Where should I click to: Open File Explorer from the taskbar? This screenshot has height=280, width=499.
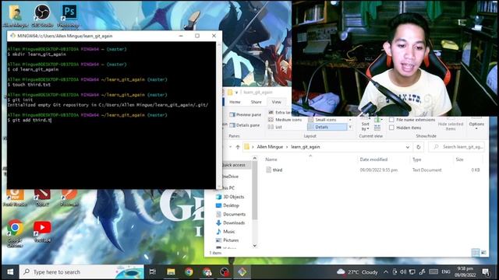[171, 272]
